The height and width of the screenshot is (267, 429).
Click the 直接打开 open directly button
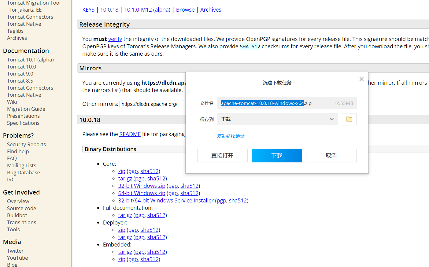222,155
